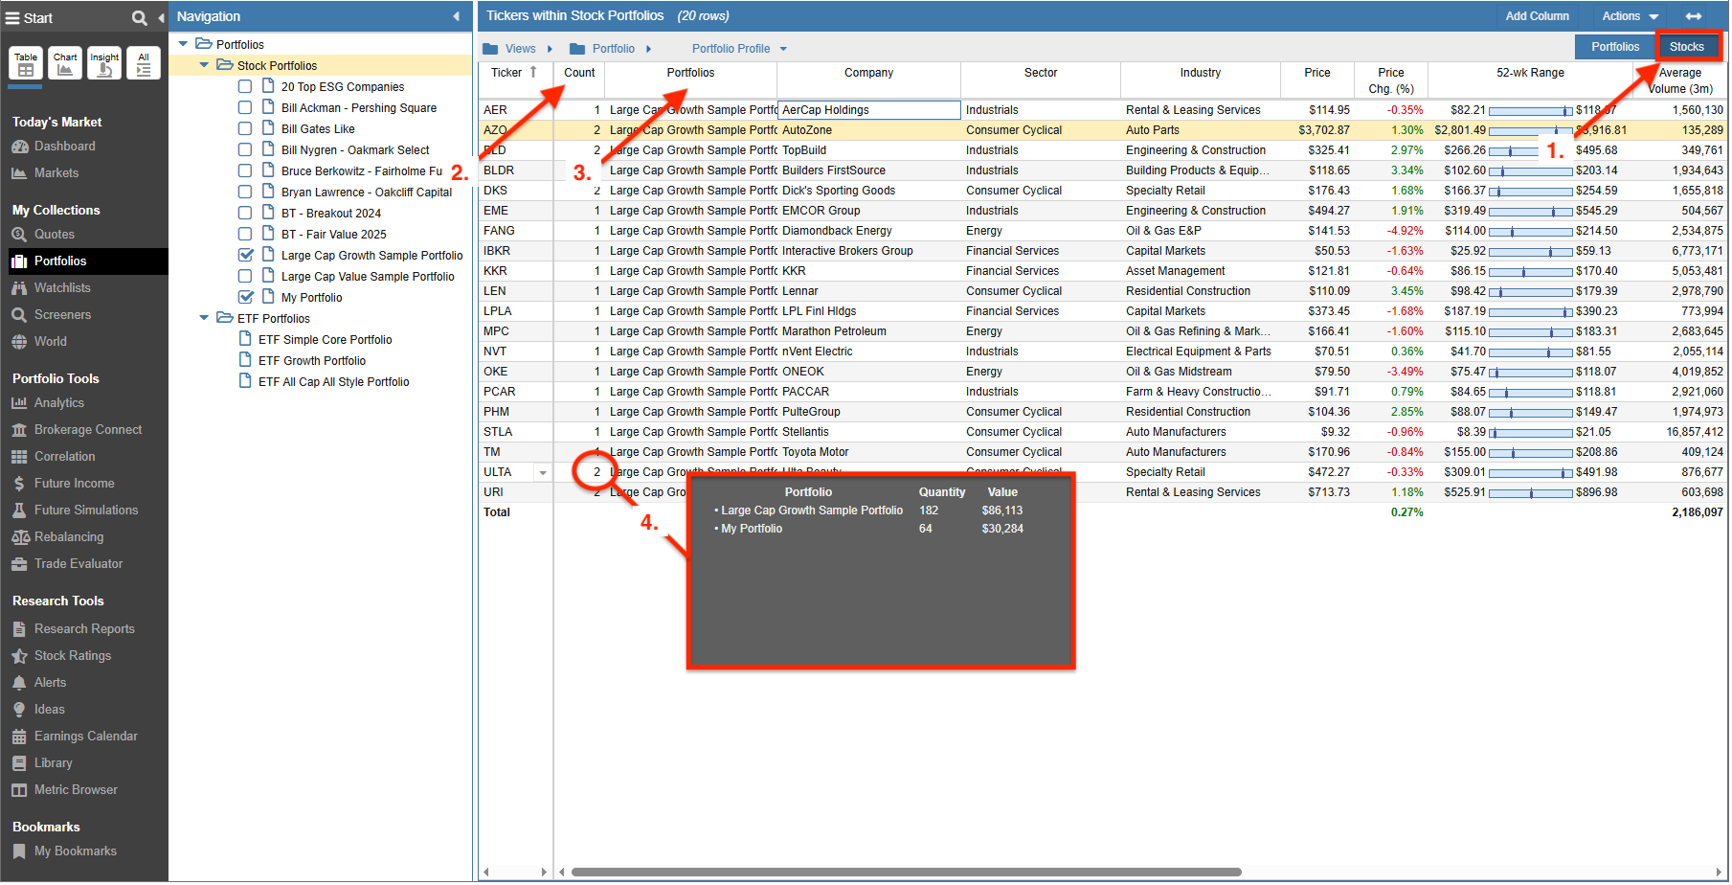Open Screeners in sidebar
Image resolution: width=1732 pixels, height=885 pixels.
[62, 315]
